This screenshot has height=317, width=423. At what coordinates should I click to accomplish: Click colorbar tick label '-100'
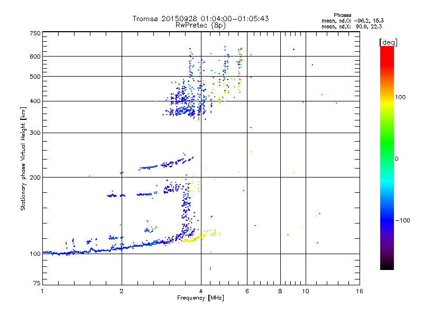pos(402,220)
